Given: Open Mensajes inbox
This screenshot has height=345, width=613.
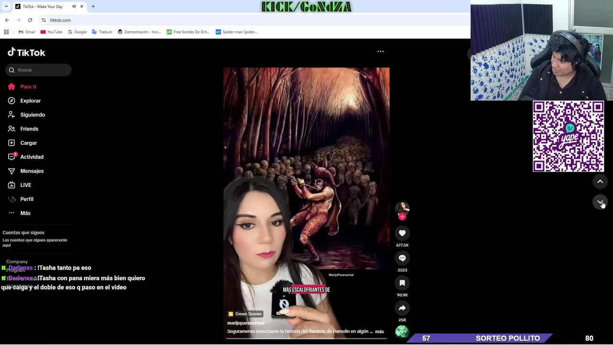Looking at the screenshot, I should (32, 171).
